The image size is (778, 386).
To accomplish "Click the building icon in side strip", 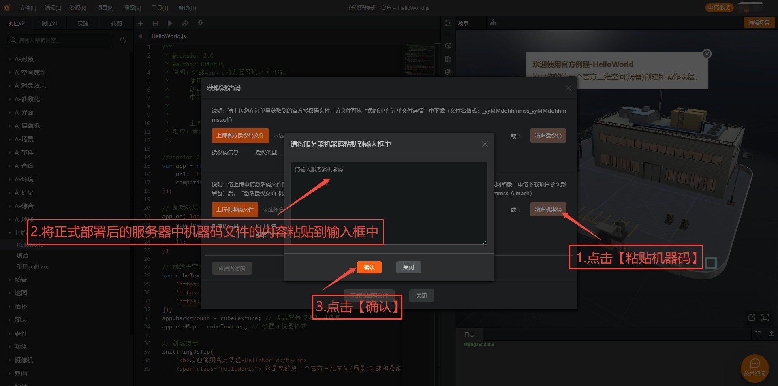I will (x=448, y=59).
